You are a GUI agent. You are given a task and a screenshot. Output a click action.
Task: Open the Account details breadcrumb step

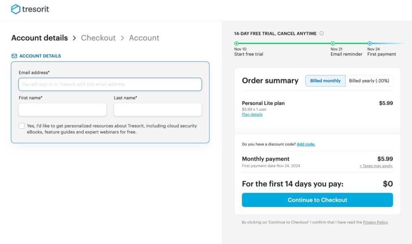coord(39,38)
